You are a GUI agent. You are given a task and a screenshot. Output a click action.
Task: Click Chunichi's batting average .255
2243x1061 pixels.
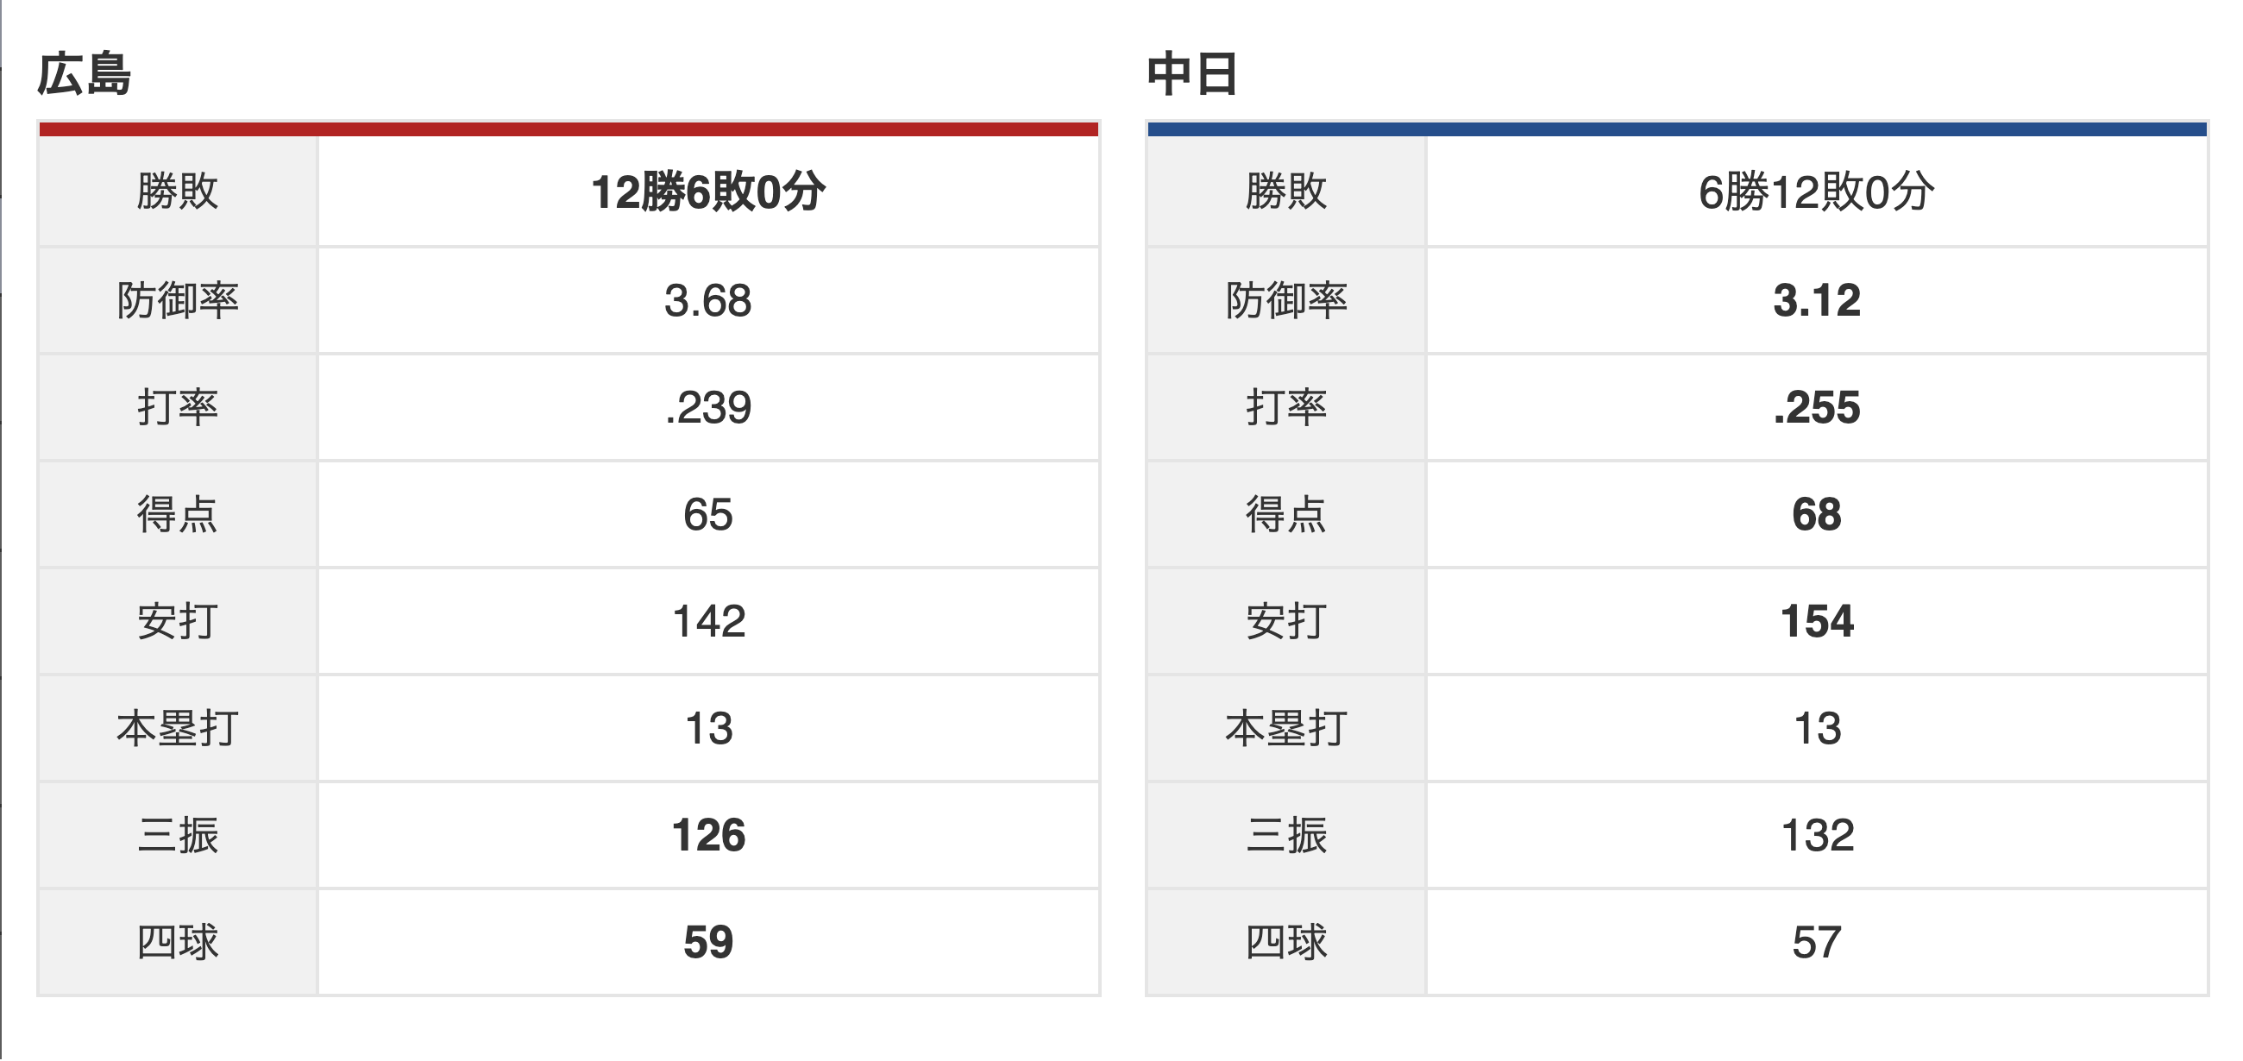click(x=1816, y=408)
